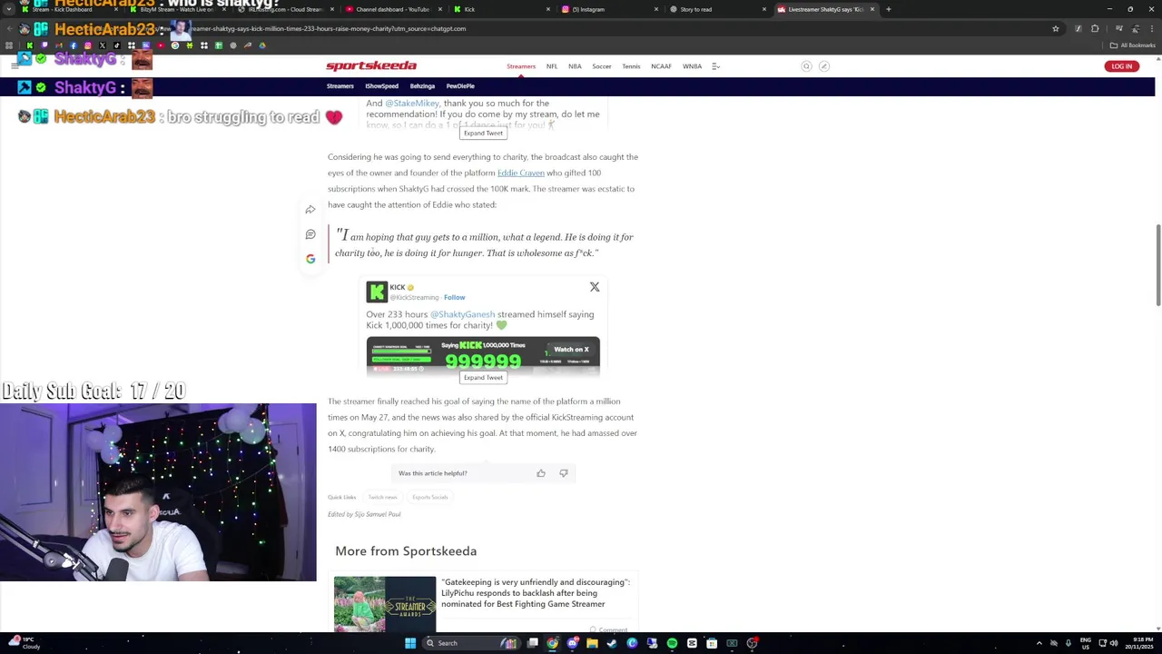Click the Twitch news quick link
The image size is (1162, 654).
[x=382, y=497]
